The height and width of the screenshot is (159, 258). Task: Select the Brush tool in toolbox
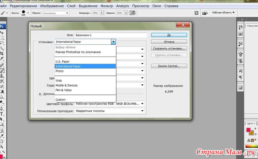click(x=2, y=71)
